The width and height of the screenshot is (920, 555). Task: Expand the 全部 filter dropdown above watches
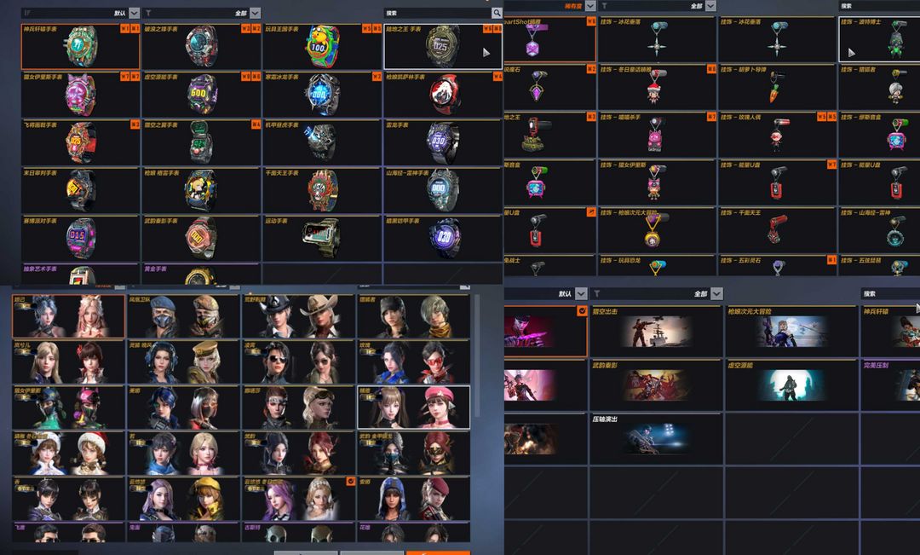click(256, 13)
